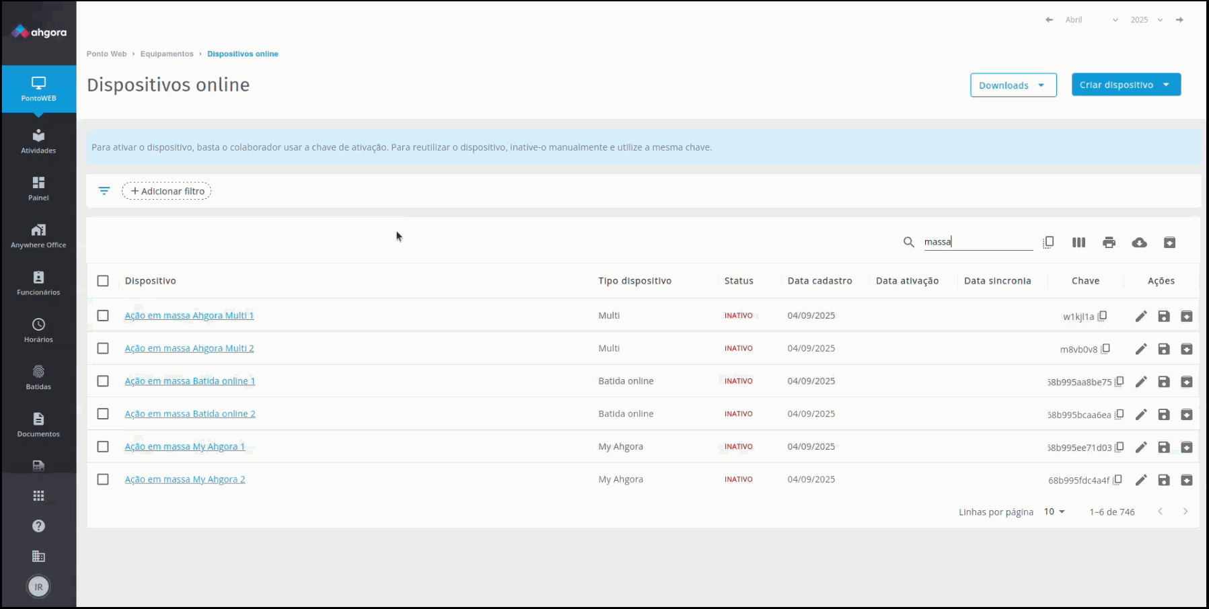
Task: Check the Ação em massa Ahgora Multi 1 row
Action: pyautogui.click(x=103, y=315)
